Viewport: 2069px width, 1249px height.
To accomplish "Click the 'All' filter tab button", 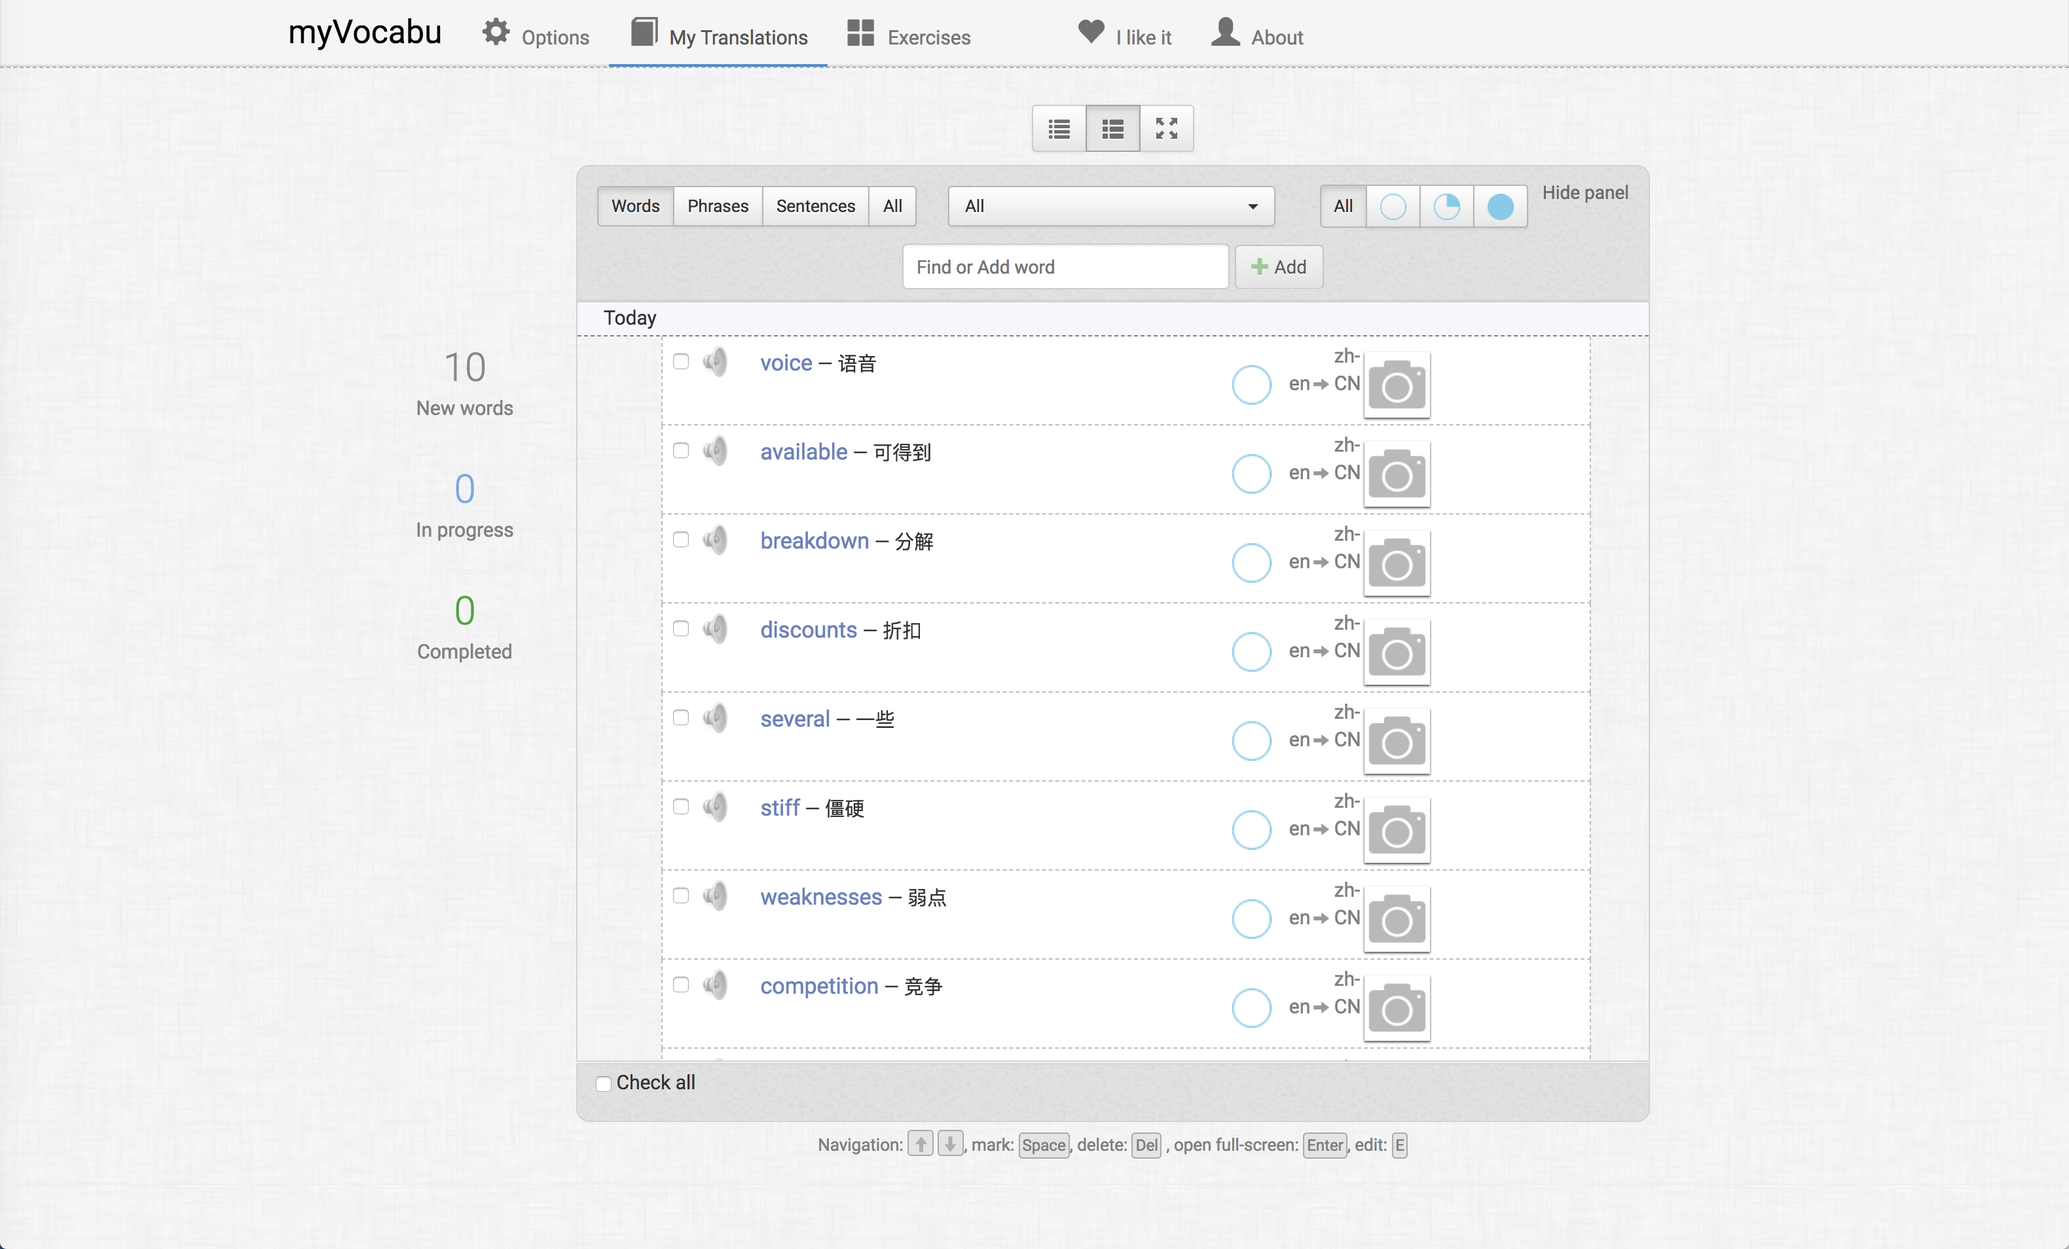I will click(x=891, y=206).
